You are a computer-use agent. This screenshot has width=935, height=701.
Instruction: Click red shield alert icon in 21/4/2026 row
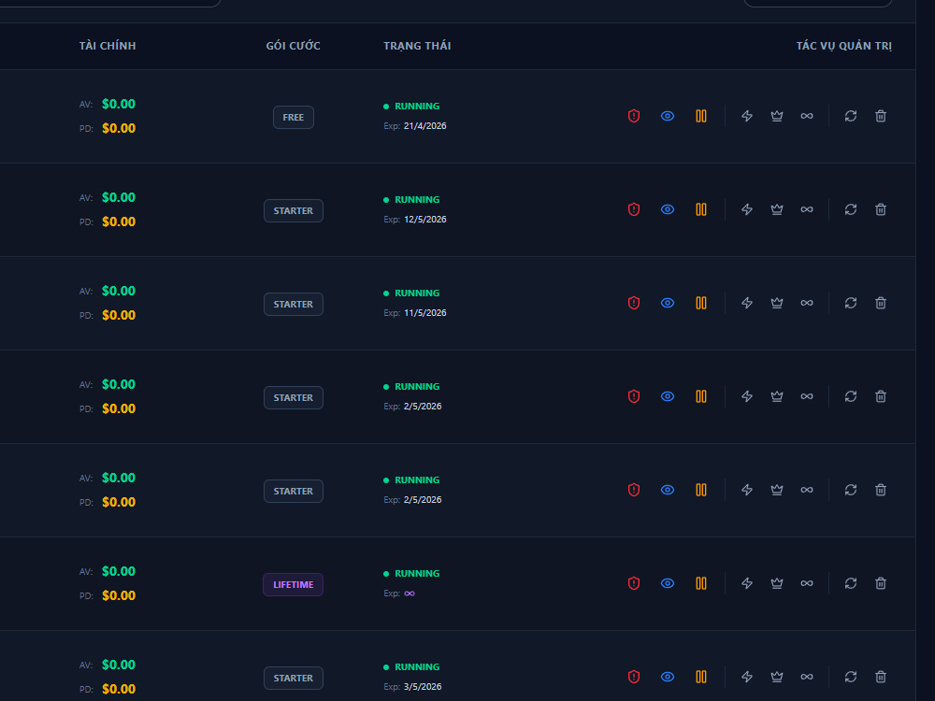click(634, 116)
